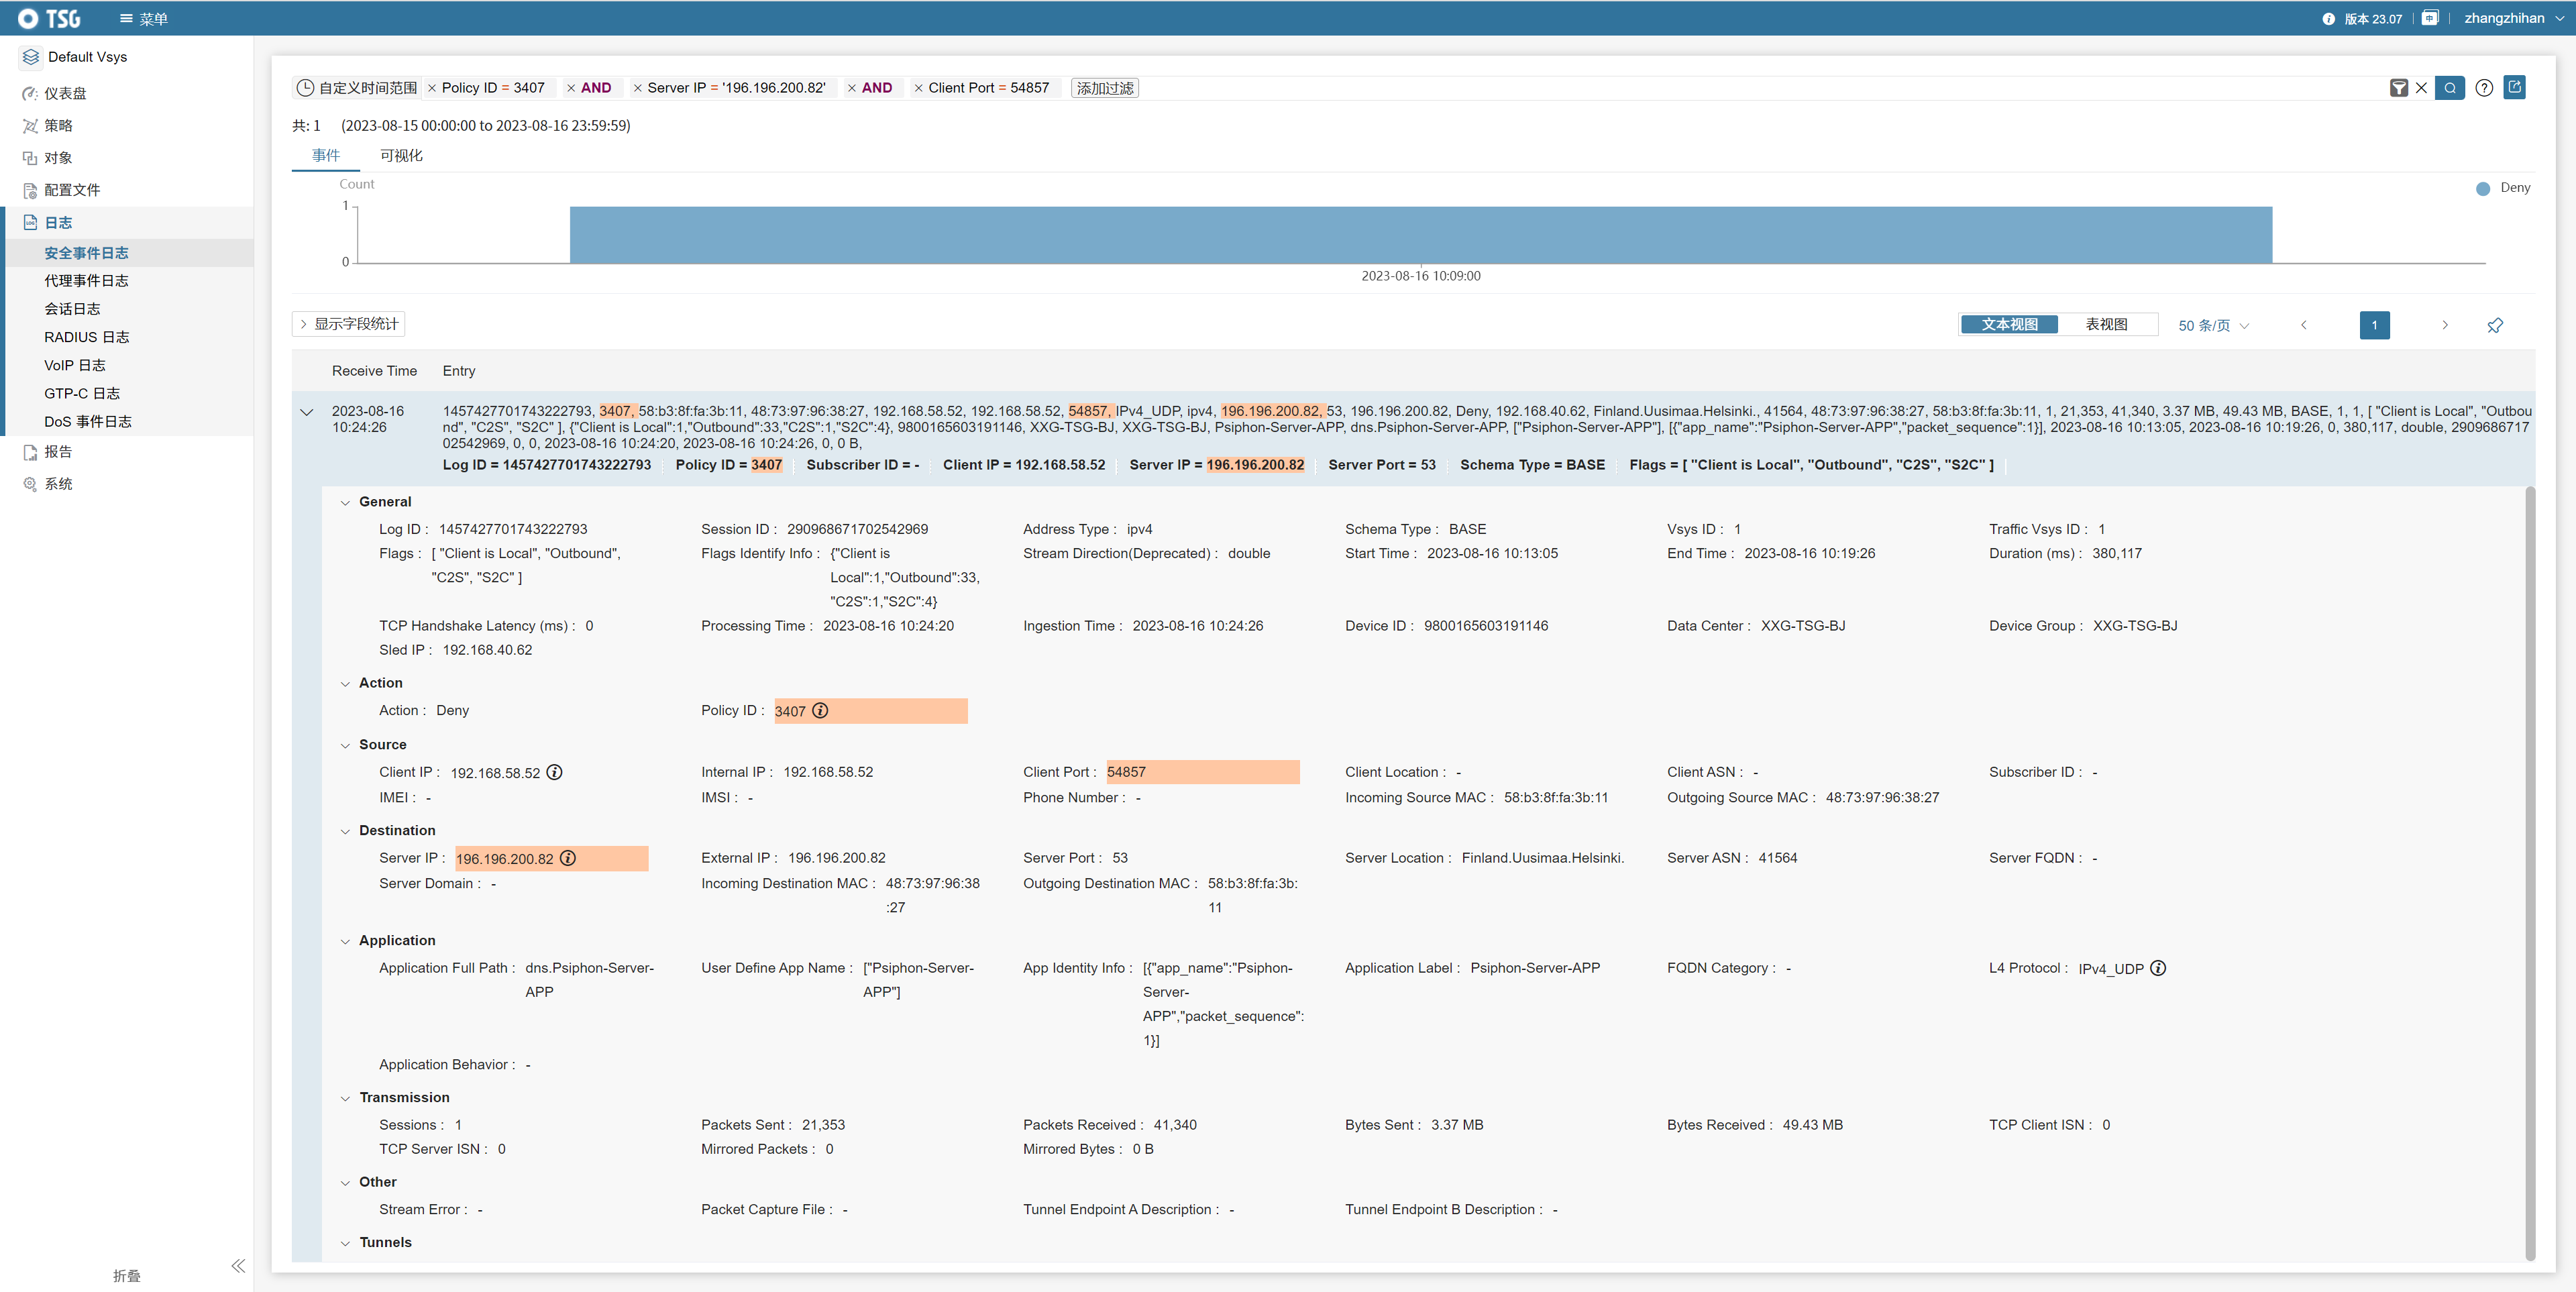Click info icon next to L4 Protocol IPv4_UDP
Viewport: 2576px width, 1292px height.
pos(2158,968)
